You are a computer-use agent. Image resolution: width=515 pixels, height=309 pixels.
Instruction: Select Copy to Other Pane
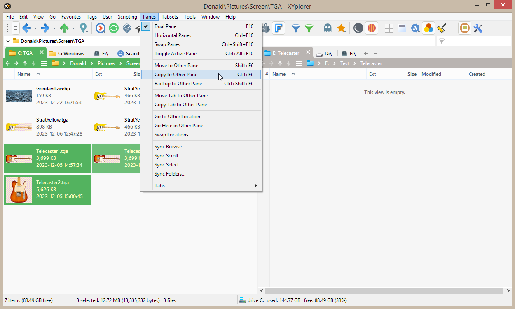176,75
